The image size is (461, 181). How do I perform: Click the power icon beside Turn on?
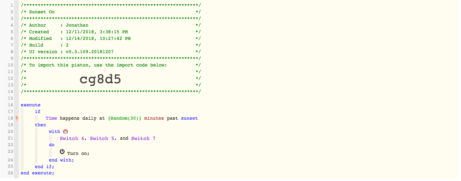[62, 152]
